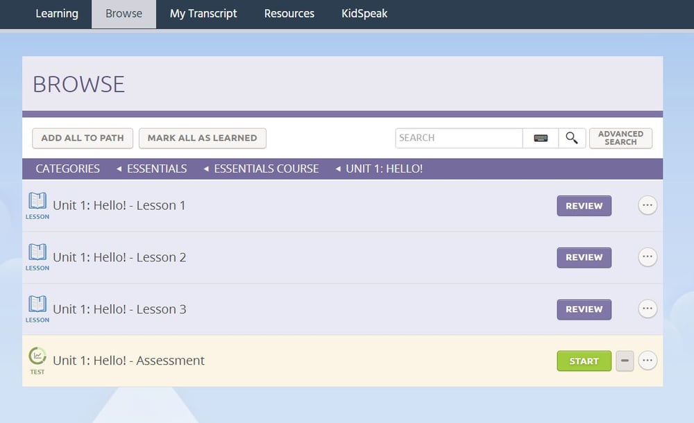Click inside the SEARCH input field
The width and height of the screenshot is (694, 423).
pyautogui.click(x=458, y=138)
